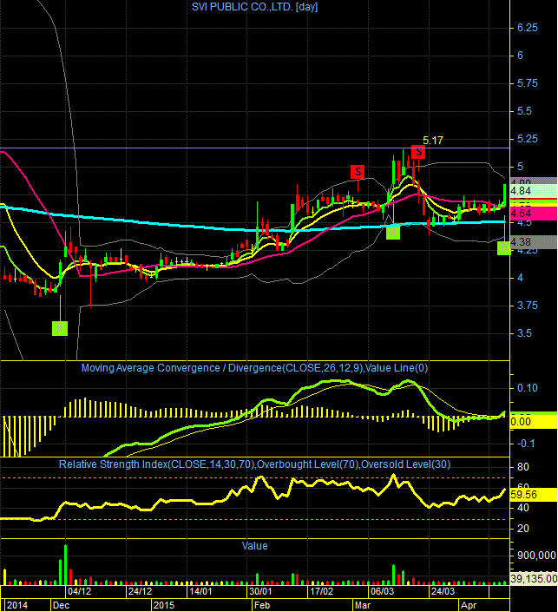Click the magenta 4.64 price tag

tap(534, 214)
